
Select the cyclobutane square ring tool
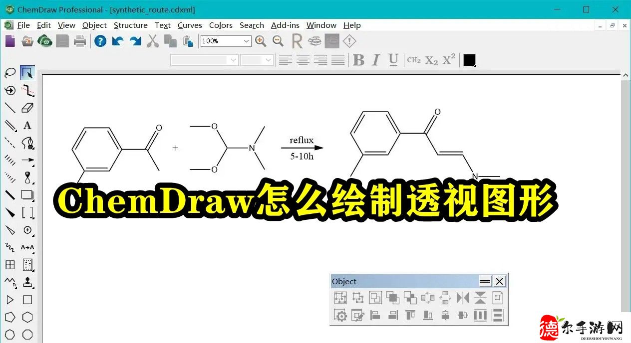[x=27, y=300]
